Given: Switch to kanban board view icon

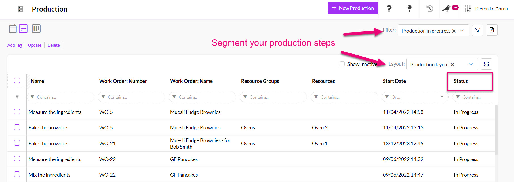Looking at the screenshot, I should (36, 29).
